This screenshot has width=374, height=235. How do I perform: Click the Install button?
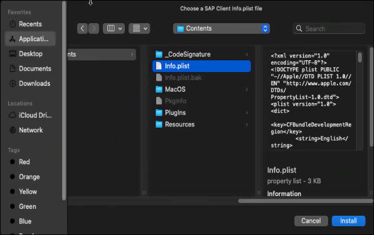(348, 221)
